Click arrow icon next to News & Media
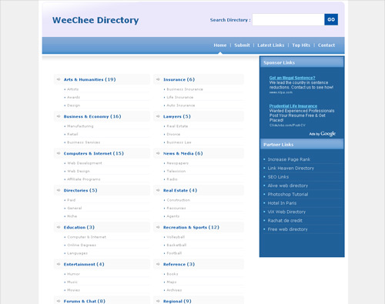 [158, 153]
